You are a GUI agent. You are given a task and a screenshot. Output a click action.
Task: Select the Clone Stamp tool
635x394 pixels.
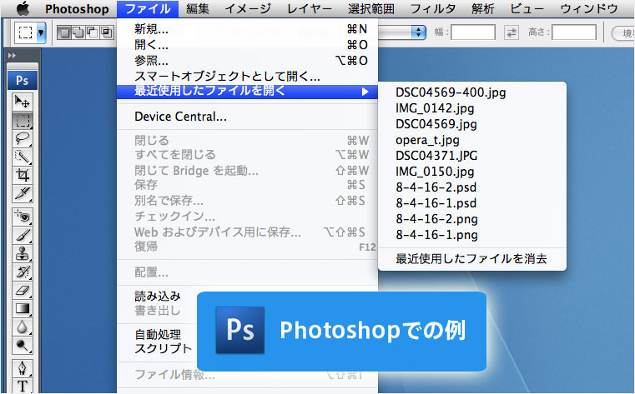coord(23,254)
